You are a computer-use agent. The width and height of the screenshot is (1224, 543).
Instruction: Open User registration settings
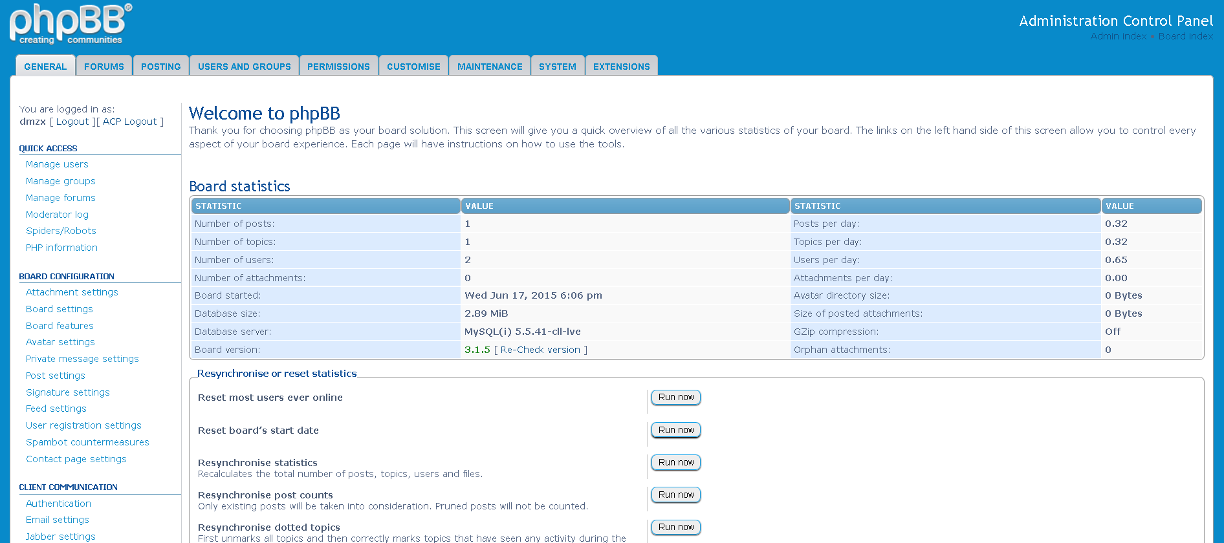tap(83, 425)
